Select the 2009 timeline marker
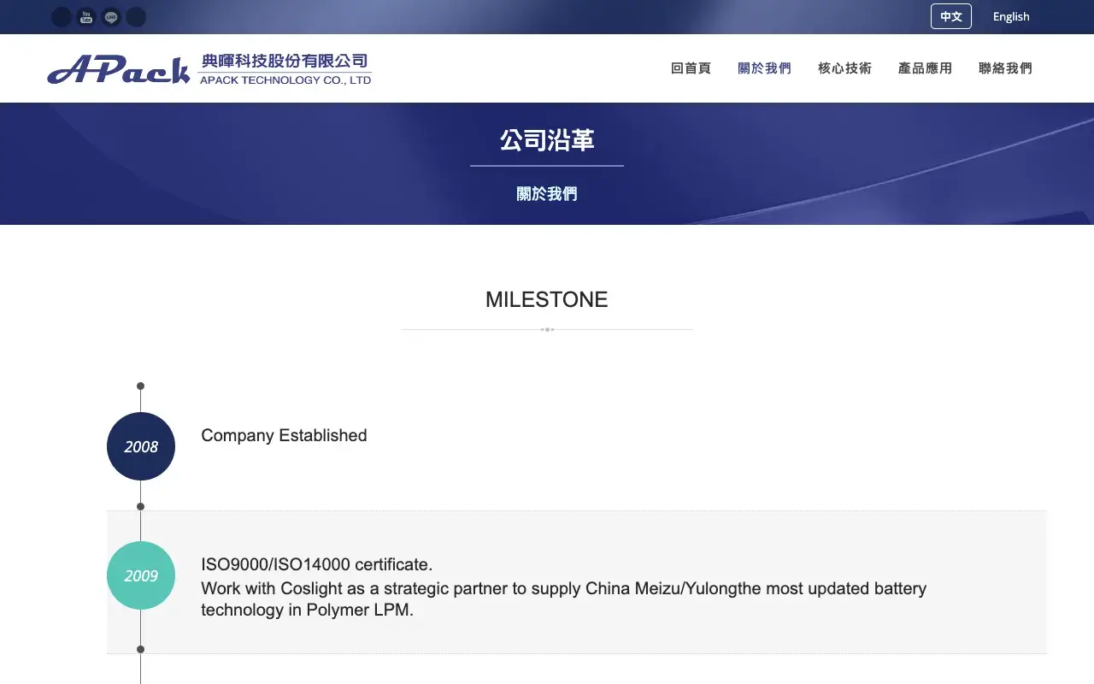Image resolution: width=1094 pixels, height=684 pixels. [141, 575]
